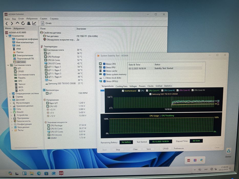Enable Stress local disks checkbox

[105, 78]
